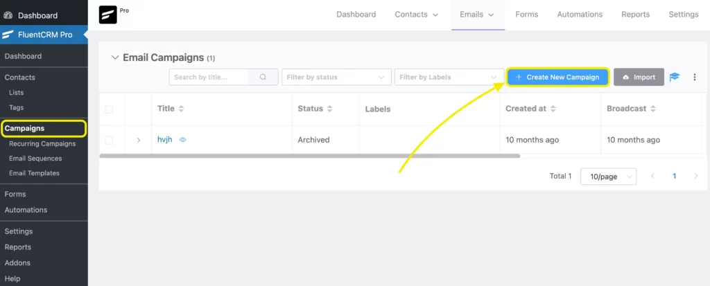Expand the Contacts top menu dropdown
Screen dimensions: 710x286
click(417, 15)
